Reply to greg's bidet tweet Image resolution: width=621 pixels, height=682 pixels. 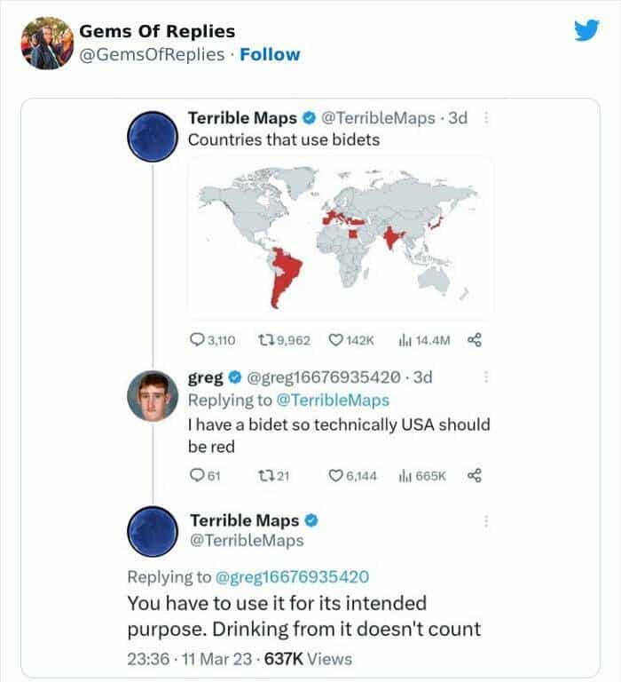click(197, 476)
